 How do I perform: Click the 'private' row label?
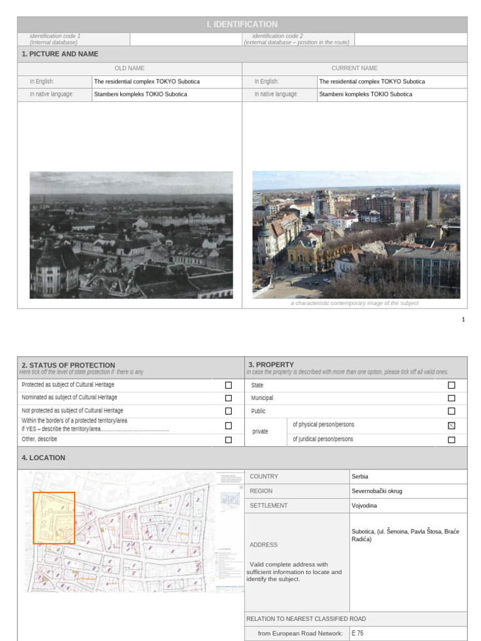[260, 431]
